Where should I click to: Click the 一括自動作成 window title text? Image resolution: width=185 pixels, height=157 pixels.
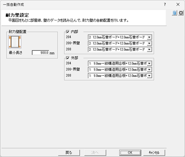point(13,5)
